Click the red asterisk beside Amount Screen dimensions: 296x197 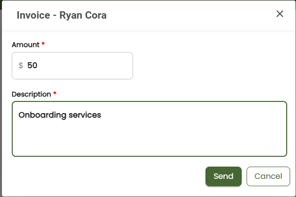click(43, 44)
